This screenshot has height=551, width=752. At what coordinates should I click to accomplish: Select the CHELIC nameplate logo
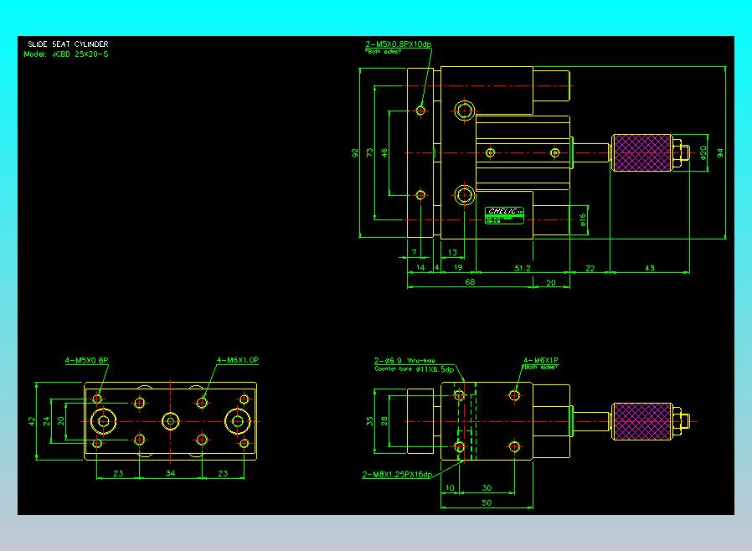click(504, 215)
